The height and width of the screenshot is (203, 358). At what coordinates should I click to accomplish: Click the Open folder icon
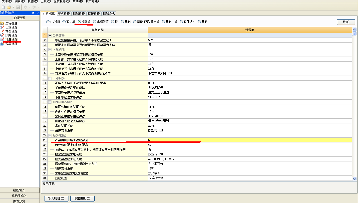click(9, 8)
